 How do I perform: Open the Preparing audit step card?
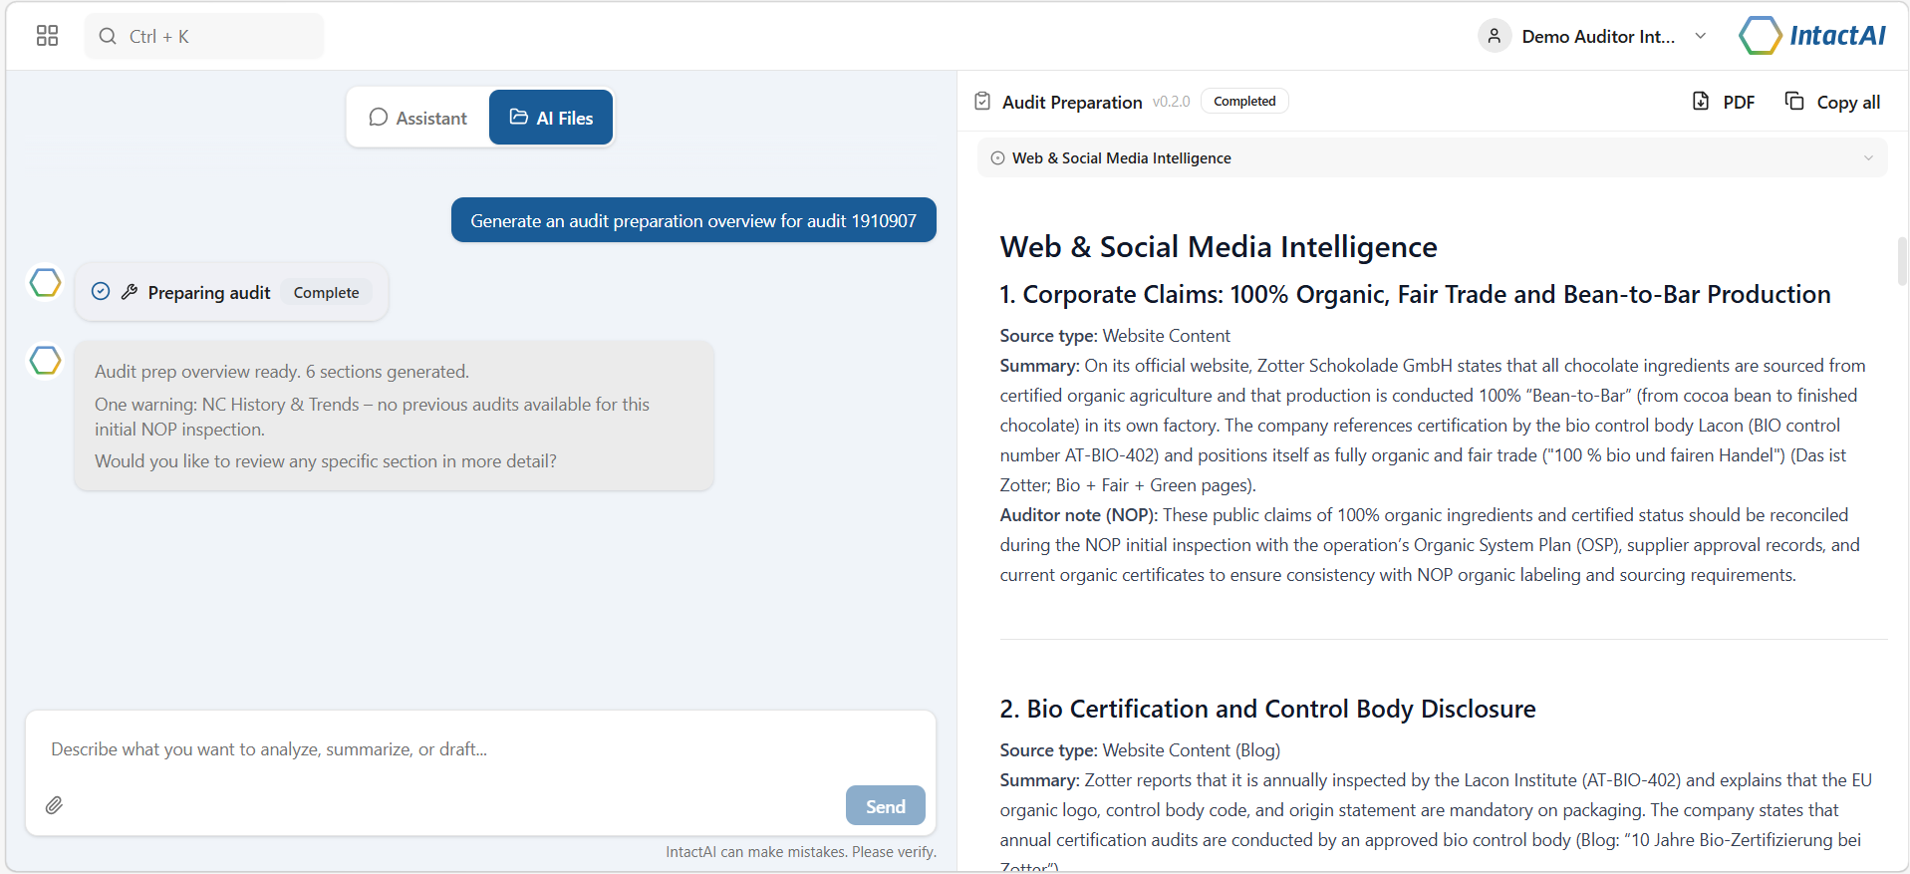[x=231, y=292]
